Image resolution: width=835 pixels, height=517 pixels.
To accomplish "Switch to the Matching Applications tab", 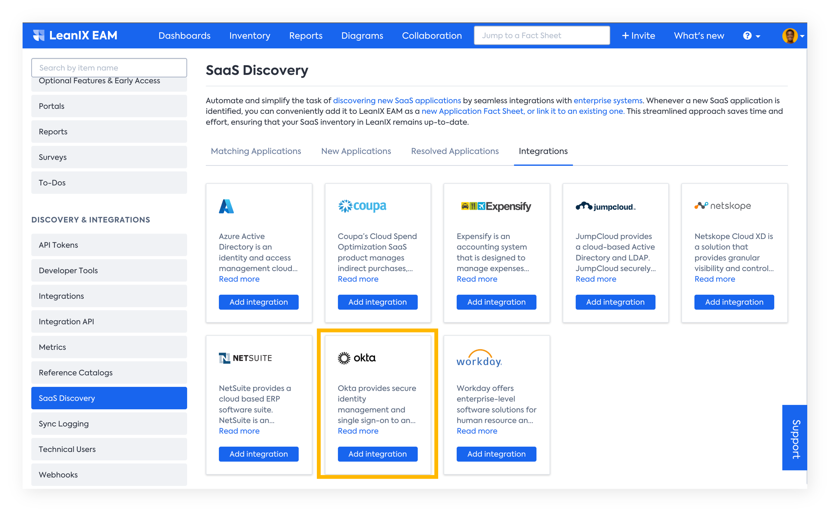I will [x=256, y=151].
